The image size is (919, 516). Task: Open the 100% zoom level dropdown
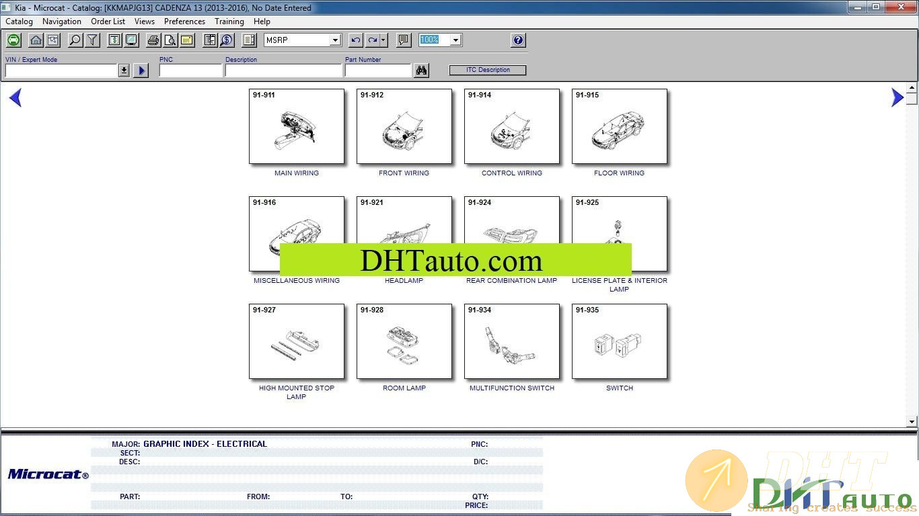click(455, 40)
